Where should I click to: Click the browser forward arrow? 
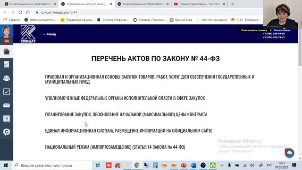pos(13,12)
